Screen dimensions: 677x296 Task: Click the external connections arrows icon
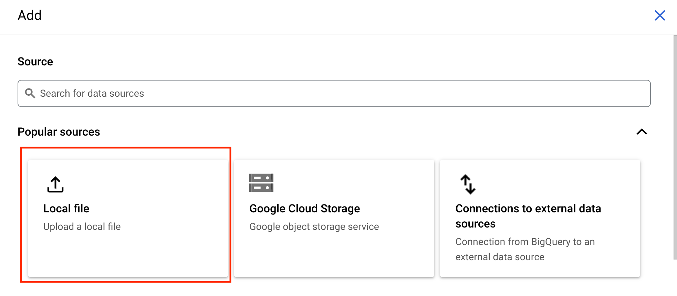coord(468,184)
